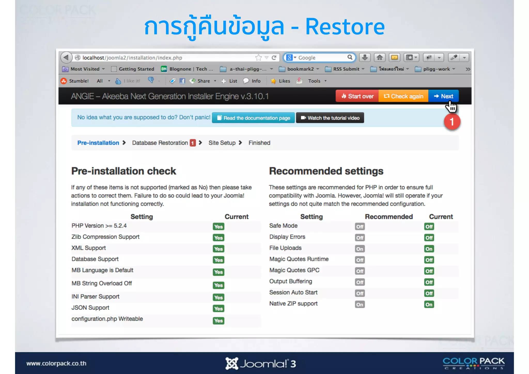Viewport: 529px width, 374px height.
Task: Click the eyedropper toolbar icon
Action: [x=454, y=57]
